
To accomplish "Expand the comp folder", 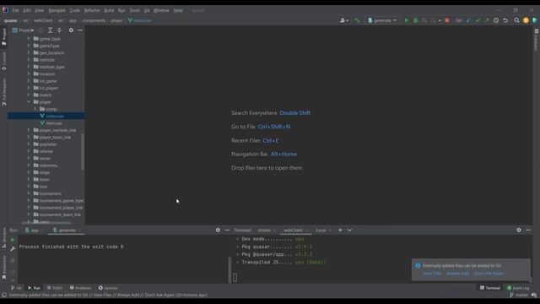I will pos(35,109).
